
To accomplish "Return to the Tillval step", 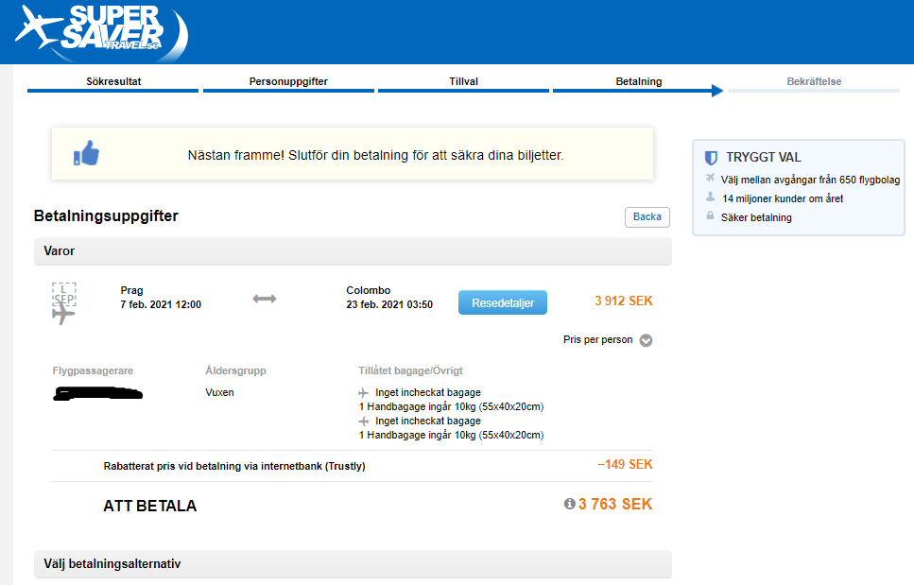I will tap(463, 82).
